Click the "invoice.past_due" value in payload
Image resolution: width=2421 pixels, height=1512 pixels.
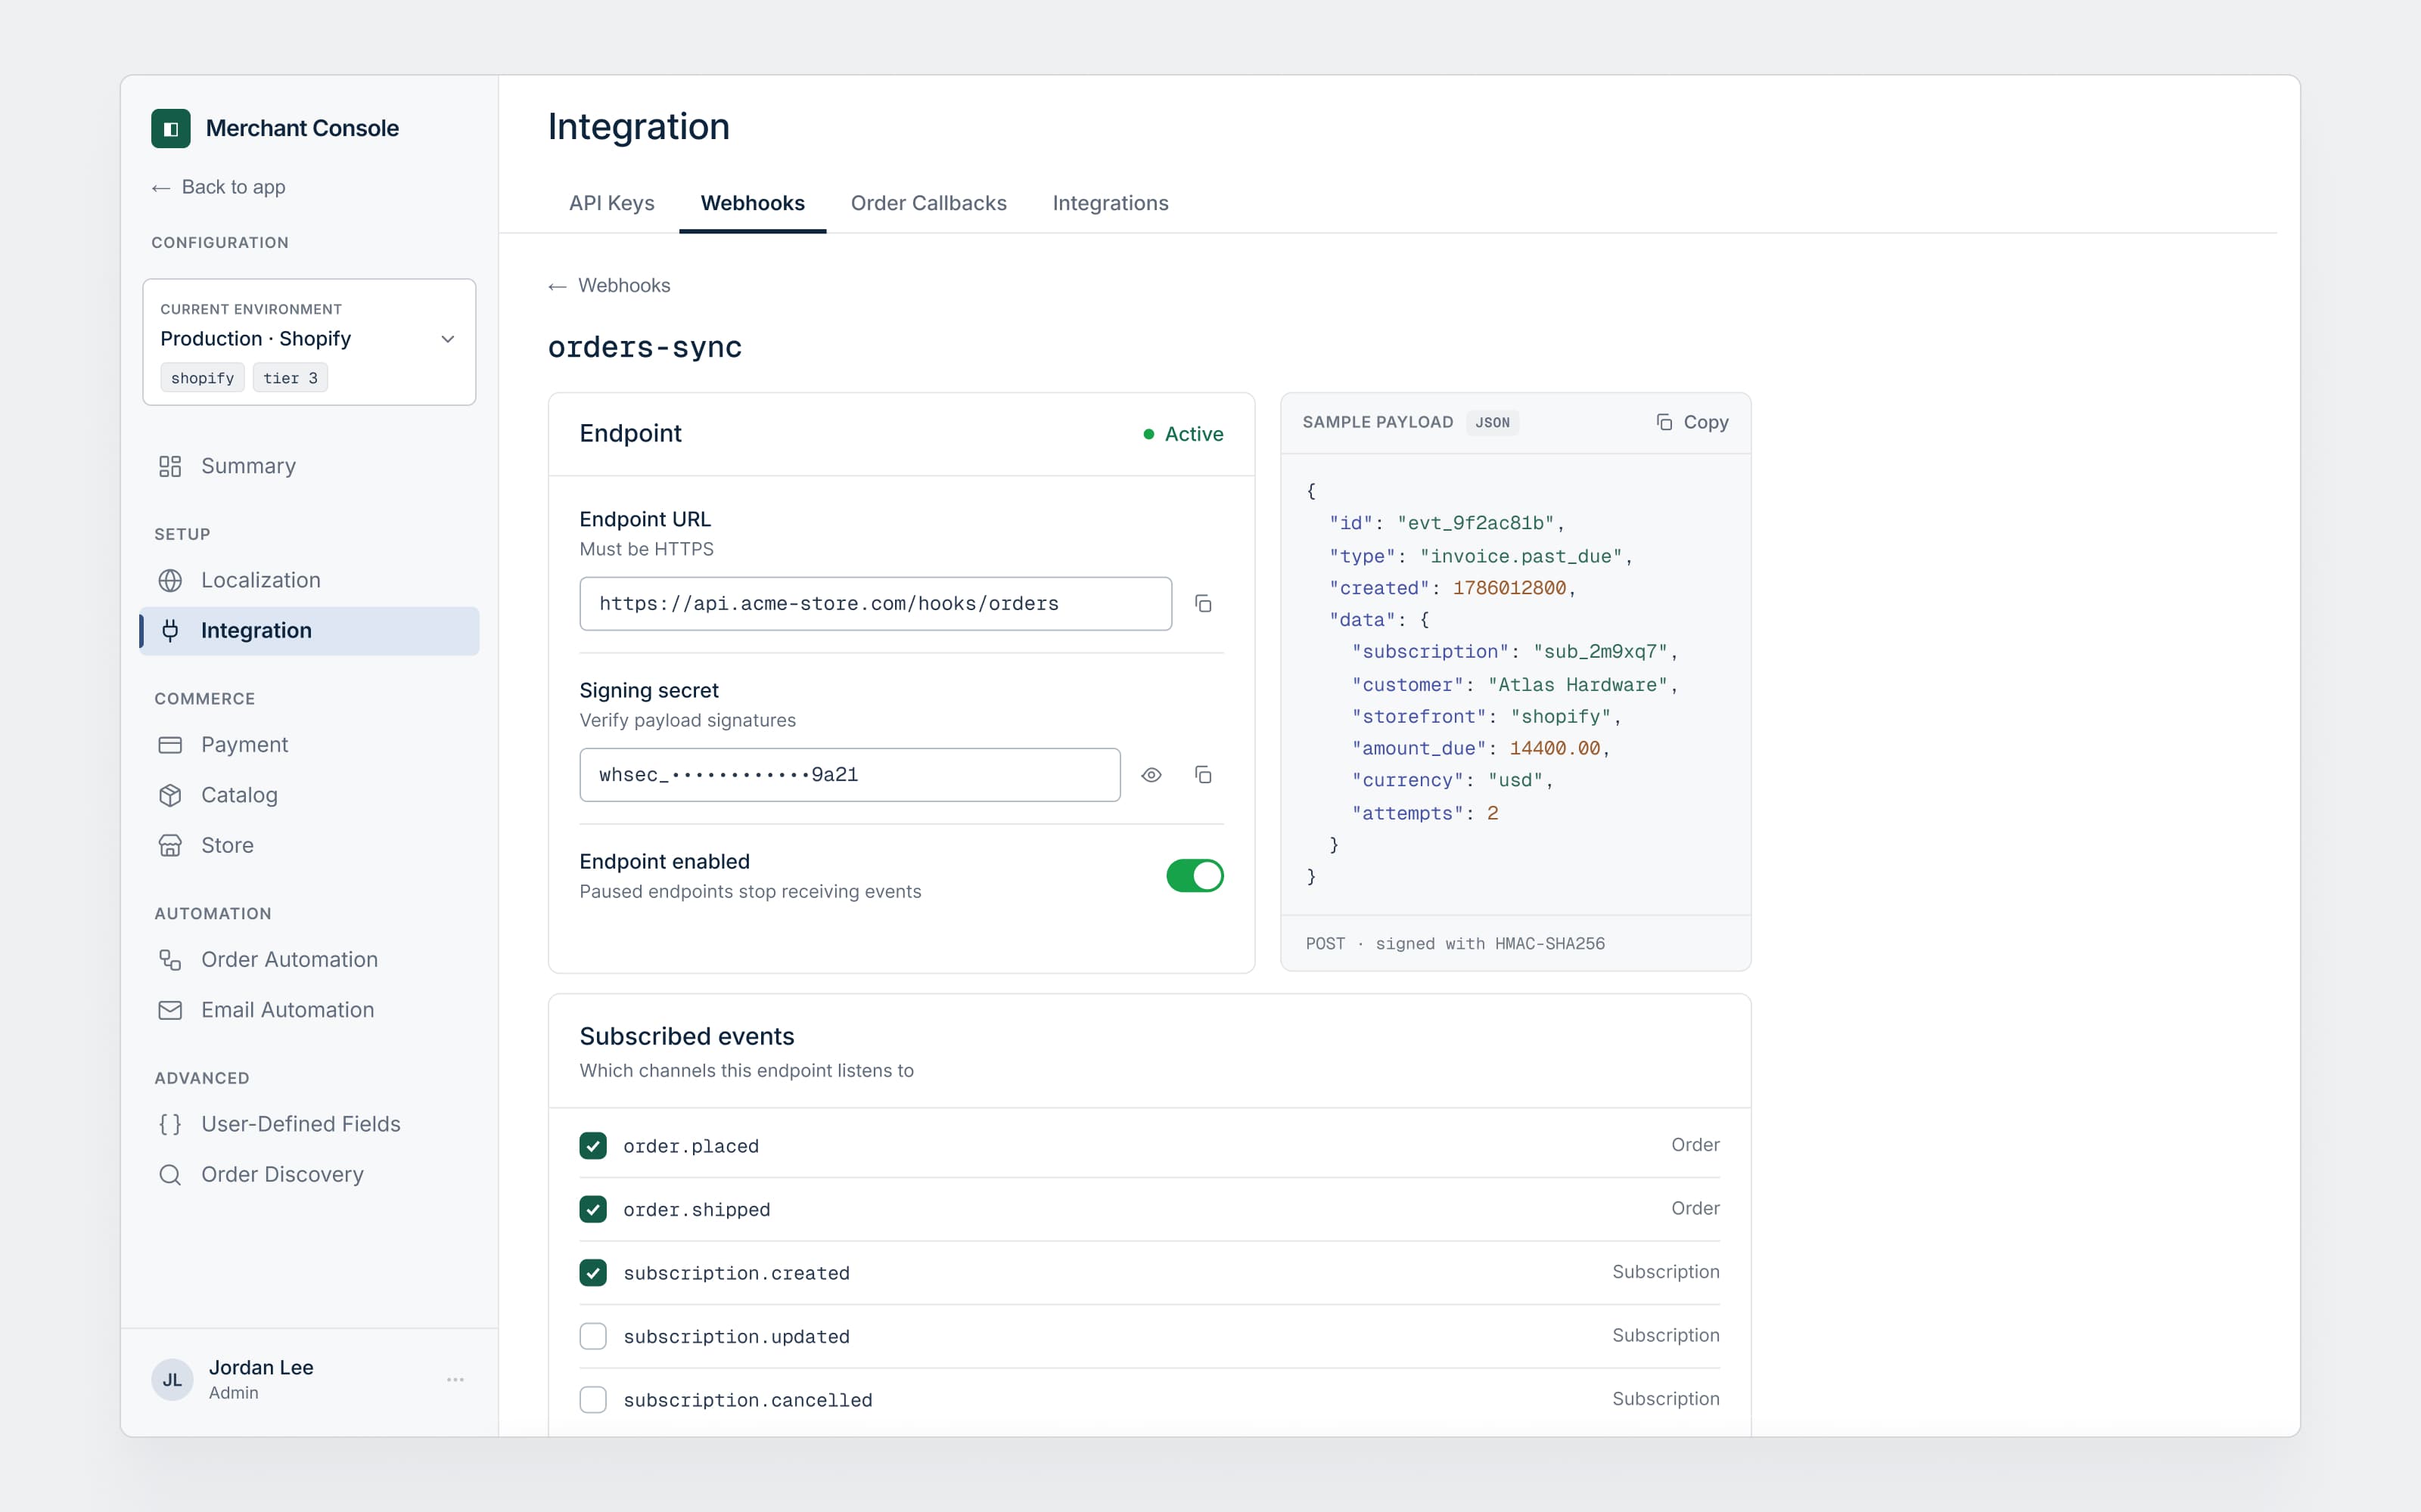tap(1521, 556)
